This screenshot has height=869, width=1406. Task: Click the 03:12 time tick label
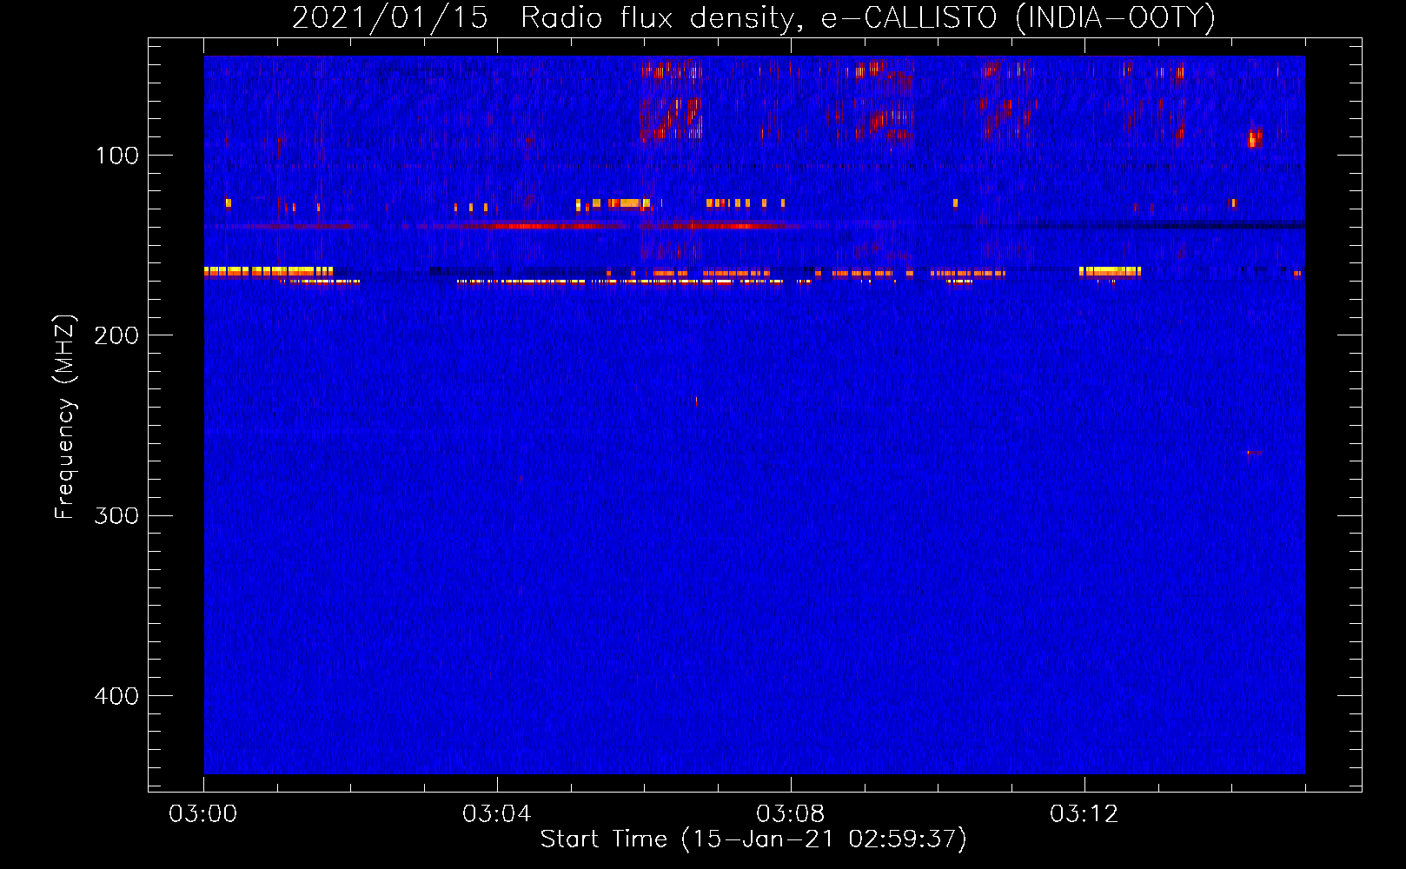pyautogui.click(x=1084, y=814)
